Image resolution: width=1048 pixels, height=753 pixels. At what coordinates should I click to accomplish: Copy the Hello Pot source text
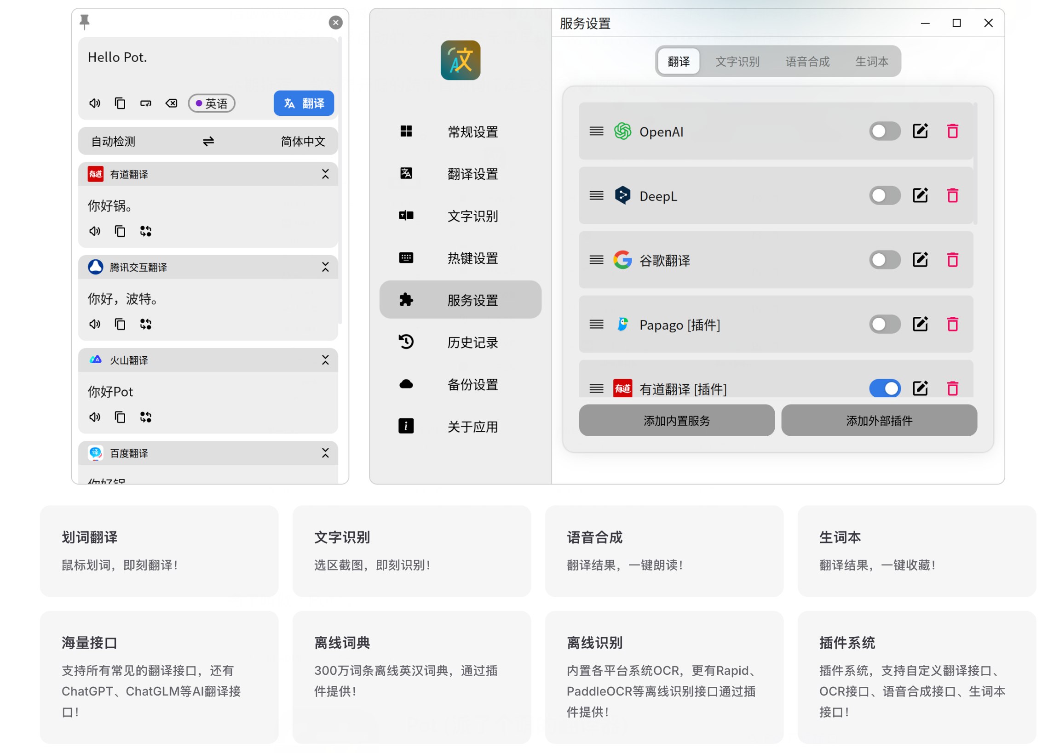tap(120, 103)
